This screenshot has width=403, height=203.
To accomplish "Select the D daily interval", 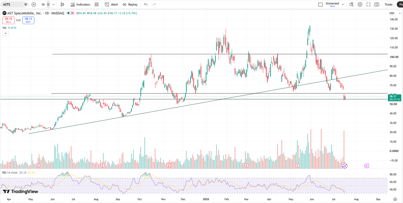I will click(48, 4).
